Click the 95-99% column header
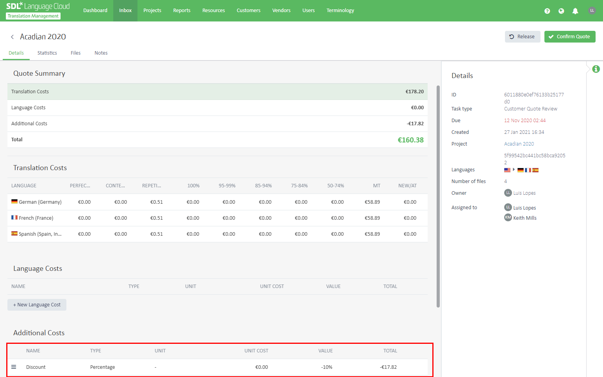 pyautogui.click(x=227, y=186)
